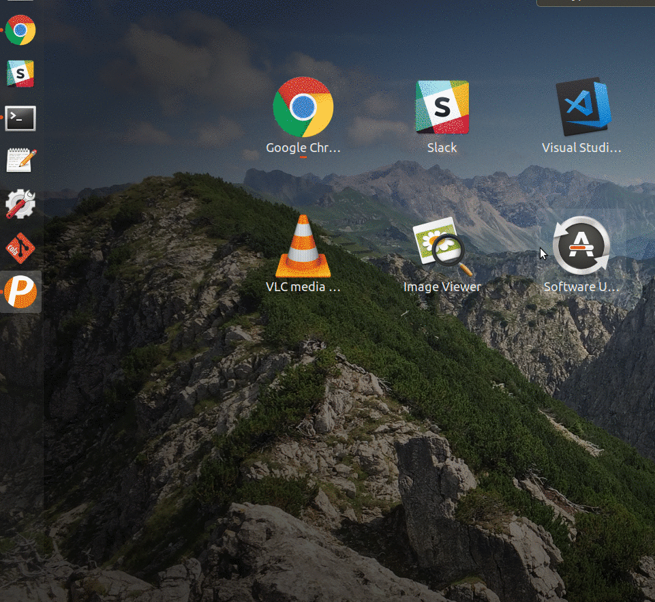Open the Image Viewer desktop icon

point(442,245)
